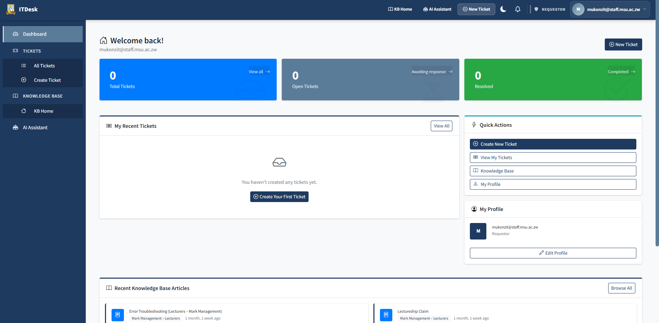
Task: Click the Knowledge Base book icon in sidebar
Action: (15, 96)
